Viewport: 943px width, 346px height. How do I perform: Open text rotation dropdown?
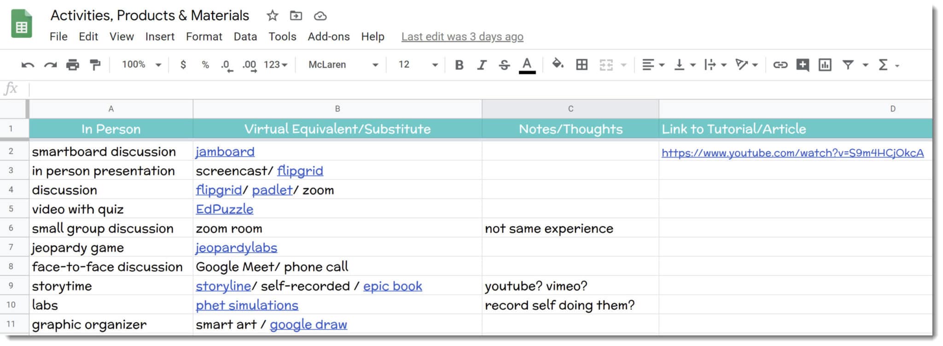(x=746, y=65)
